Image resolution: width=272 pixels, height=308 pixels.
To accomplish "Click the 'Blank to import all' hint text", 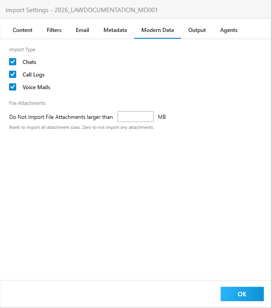I will (x=82, y=127).
